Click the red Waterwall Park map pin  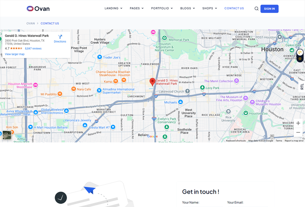[x=152, y=82]
